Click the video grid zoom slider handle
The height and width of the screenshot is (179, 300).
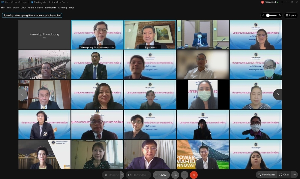pyautogui.click(x=268, y=15)
